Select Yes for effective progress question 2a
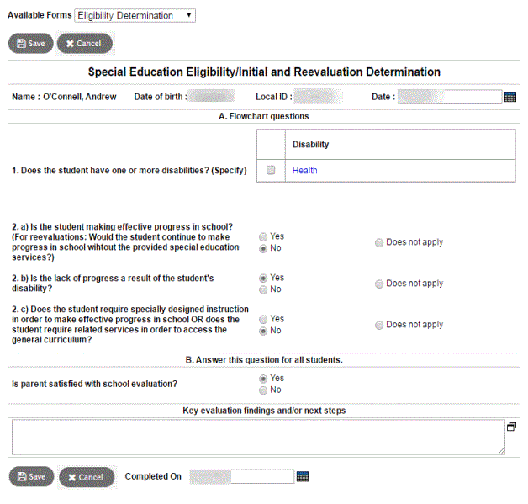 click(265, 237)
